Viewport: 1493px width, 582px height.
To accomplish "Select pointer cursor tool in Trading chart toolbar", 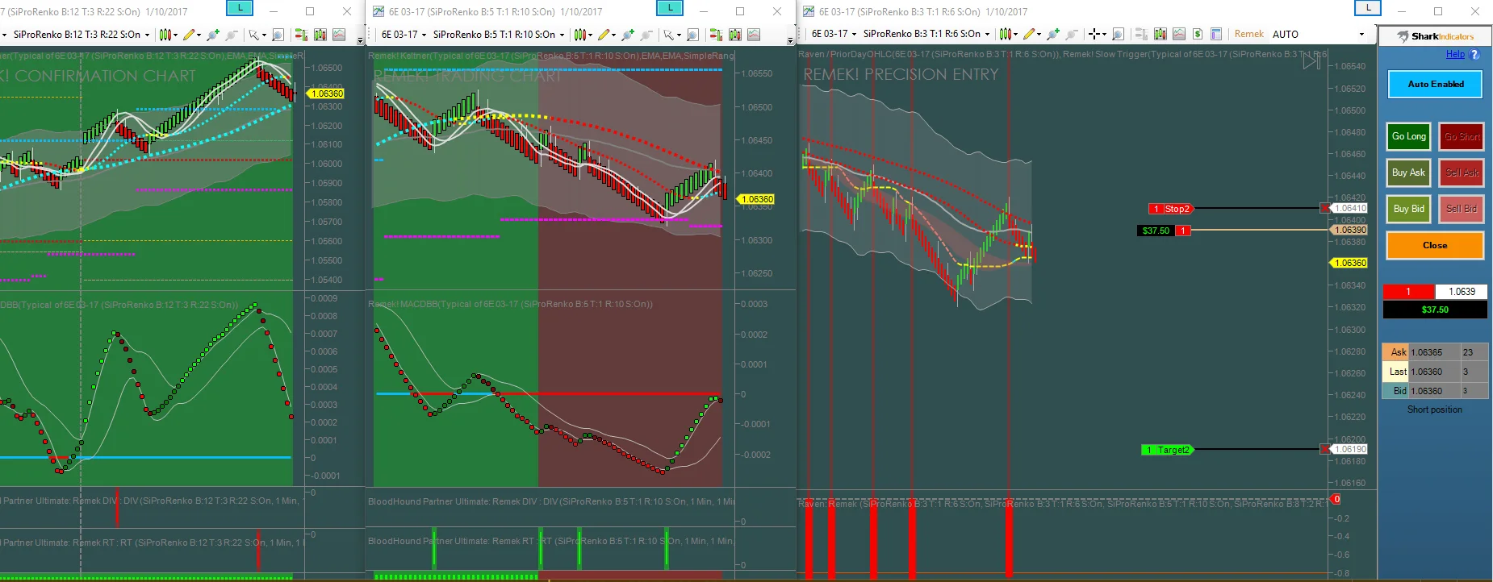I will [668, 35].
